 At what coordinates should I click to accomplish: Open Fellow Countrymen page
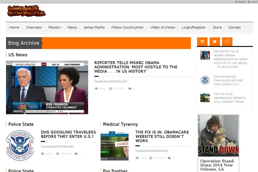pyautogui.click(x=128, y=28)
